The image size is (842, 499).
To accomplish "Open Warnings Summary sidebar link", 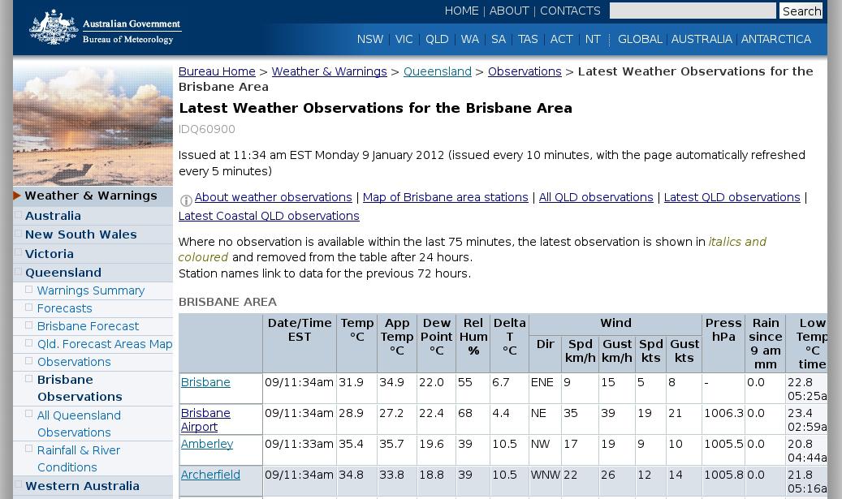I will point(91,290).
